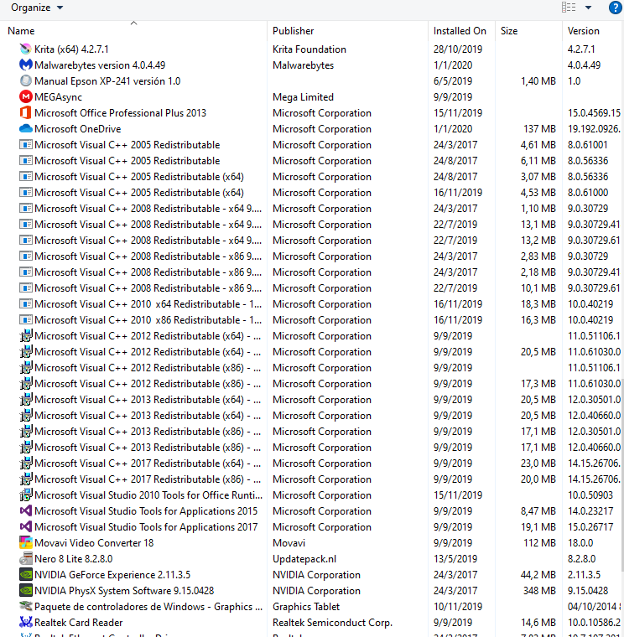
Task: Click version 15.0.26717 cell
Action: (x=590, y=527)
